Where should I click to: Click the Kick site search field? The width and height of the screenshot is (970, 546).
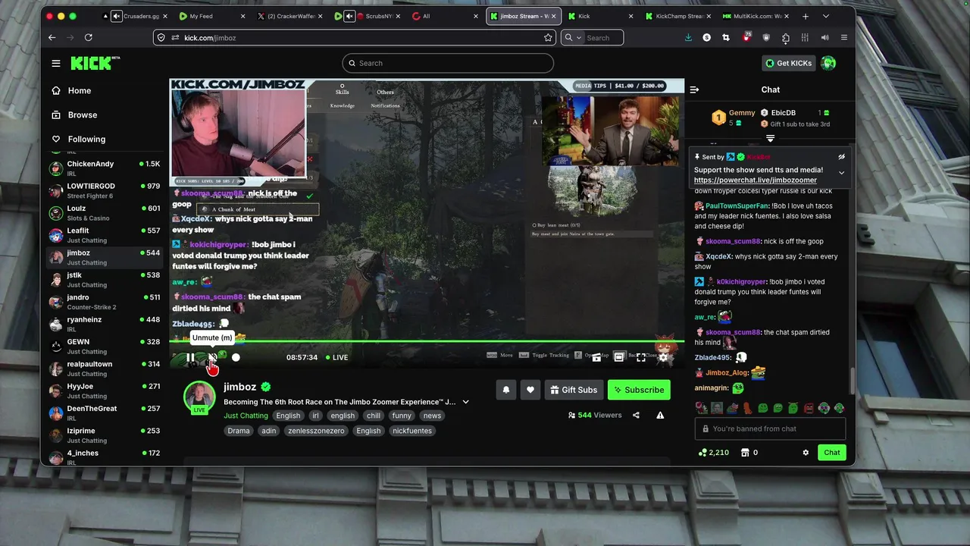pyautogui.click(x=448, y=63)
